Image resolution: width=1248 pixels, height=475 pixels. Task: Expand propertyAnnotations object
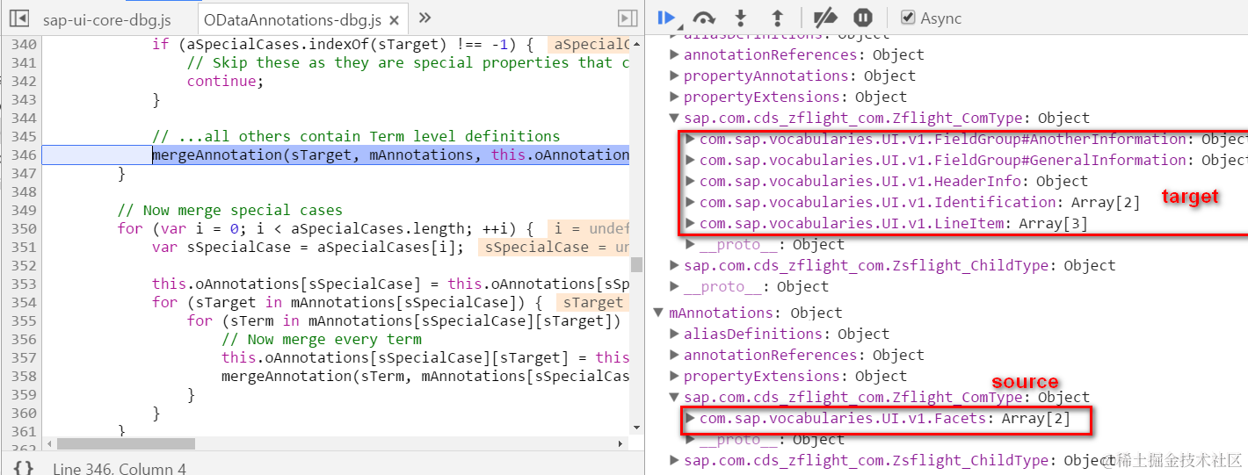pos(675,76)
